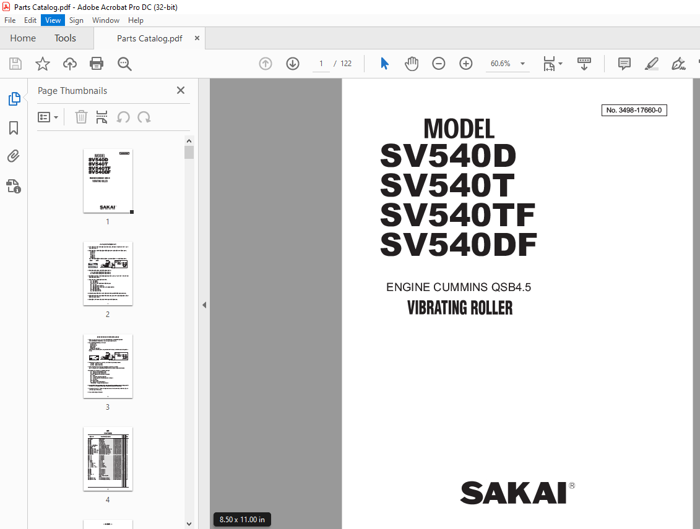Viewport: 700px width, 529px height.
Task: Click thumbnails scrollbar up arrow
Action: click(189, 141)
